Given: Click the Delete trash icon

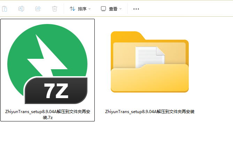Looking at the screenshot, I should pos(55,9).
